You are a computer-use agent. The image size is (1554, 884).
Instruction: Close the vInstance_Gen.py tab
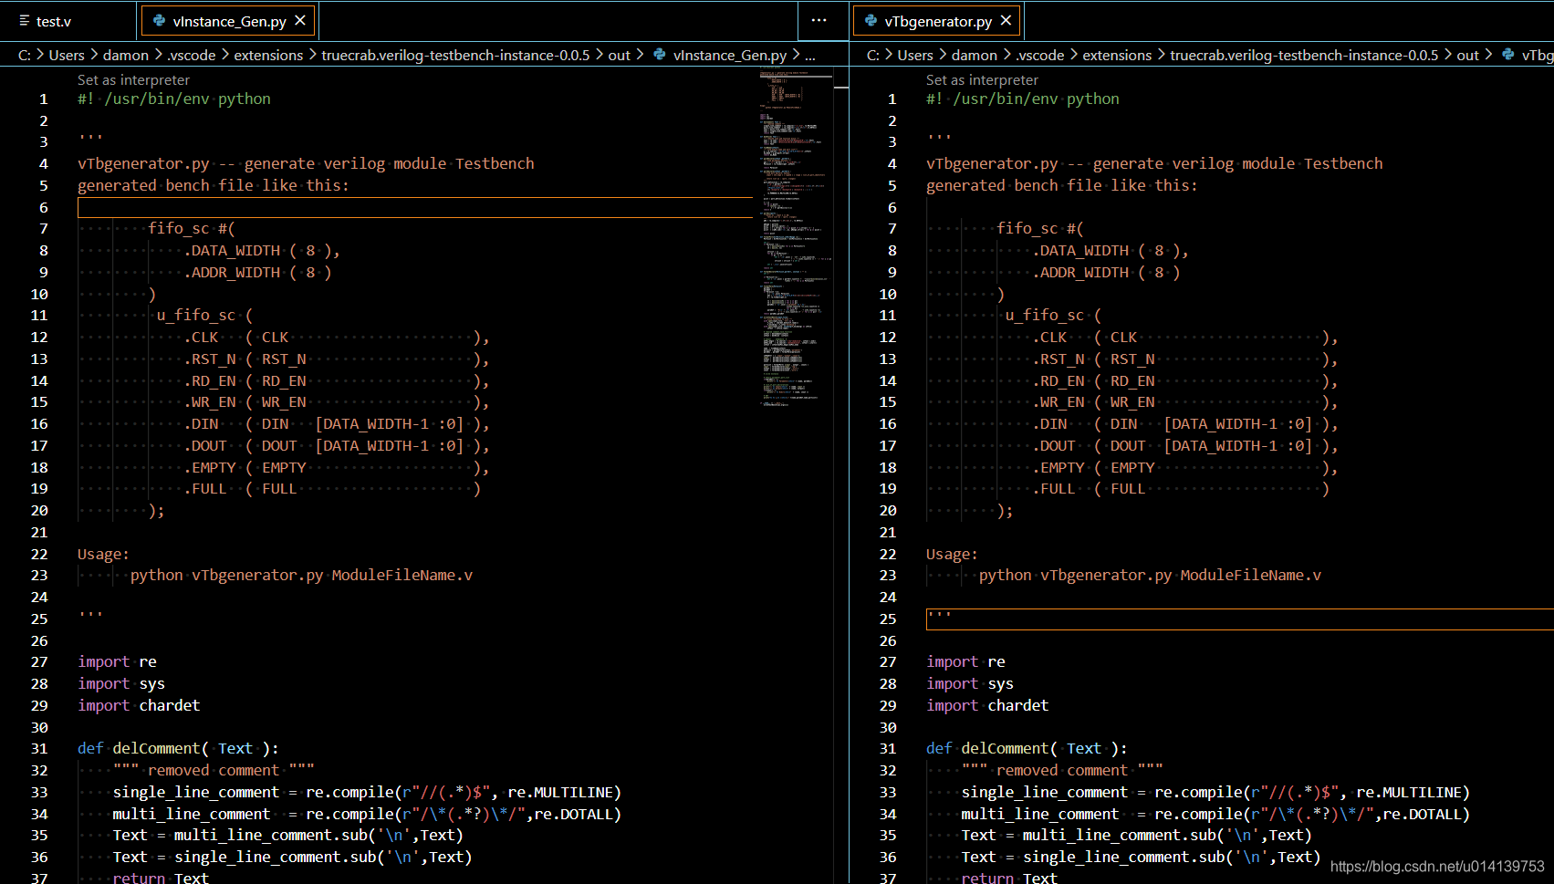(x=299, y=19)
